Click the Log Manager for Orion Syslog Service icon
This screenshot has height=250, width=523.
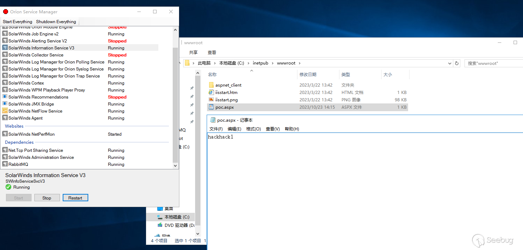5,69
